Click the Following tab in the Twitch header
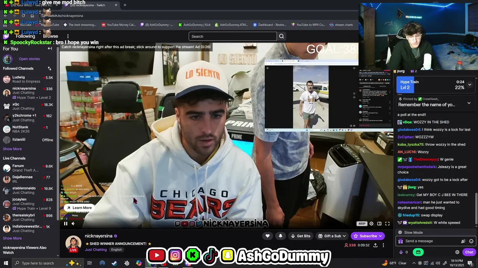 pos(25,36)
